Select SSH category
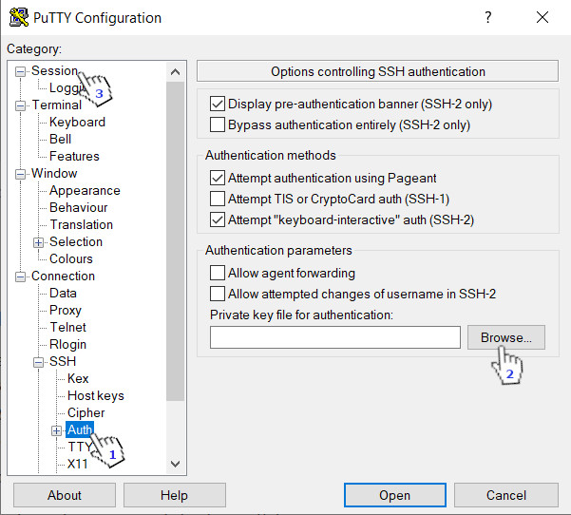Screen dimensions: 571x515 (63, 362)
